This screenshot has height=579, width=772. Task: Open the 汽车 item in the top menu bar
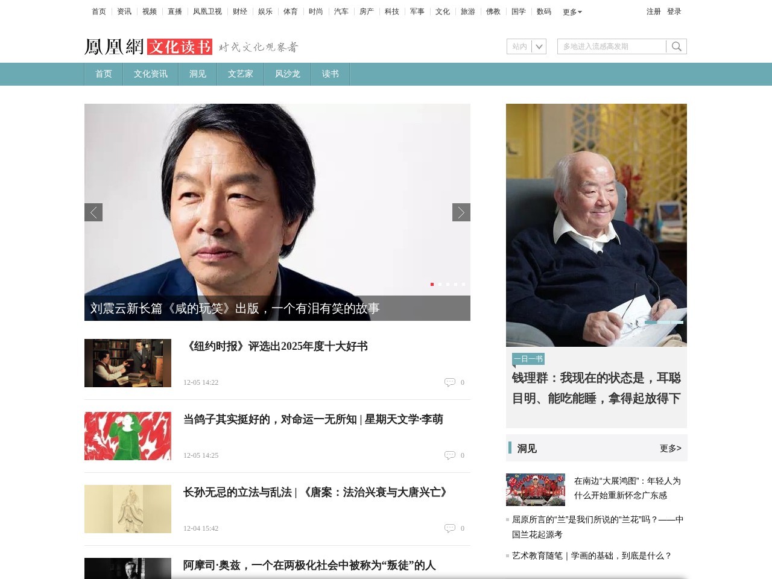[341, 11]
